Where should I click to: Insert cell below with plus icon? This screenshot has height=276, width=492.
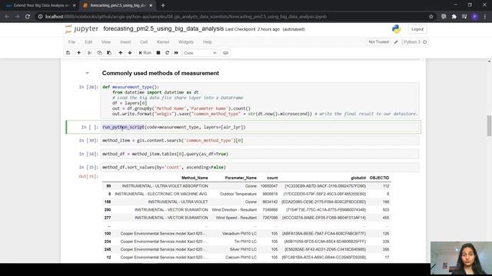(78, 53)
